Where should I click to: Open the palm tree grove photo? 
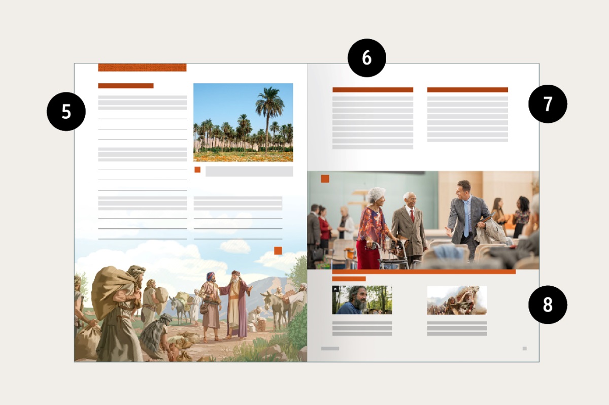tap(243, 122)
